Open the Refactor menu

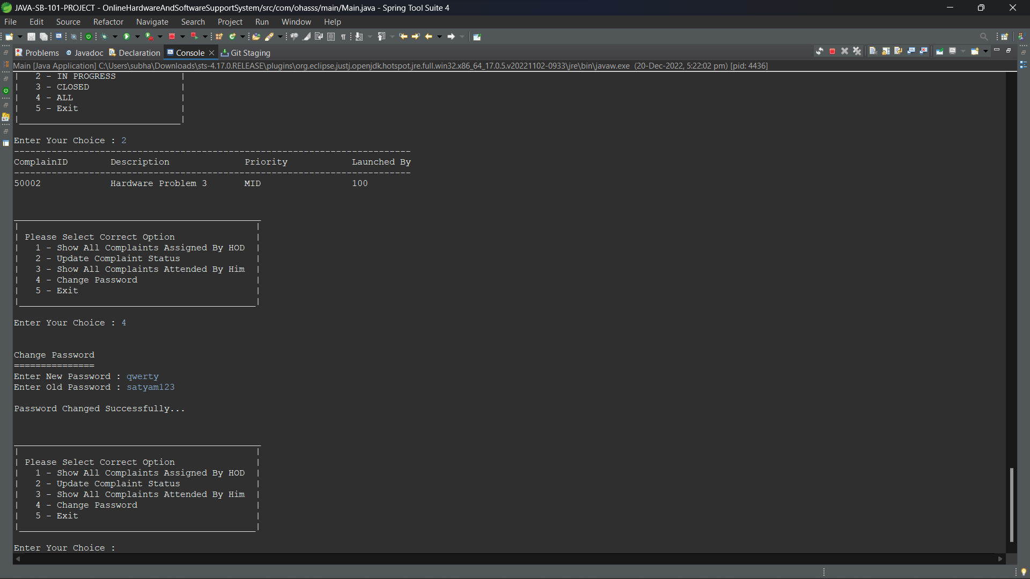click(x=108, y=22)
